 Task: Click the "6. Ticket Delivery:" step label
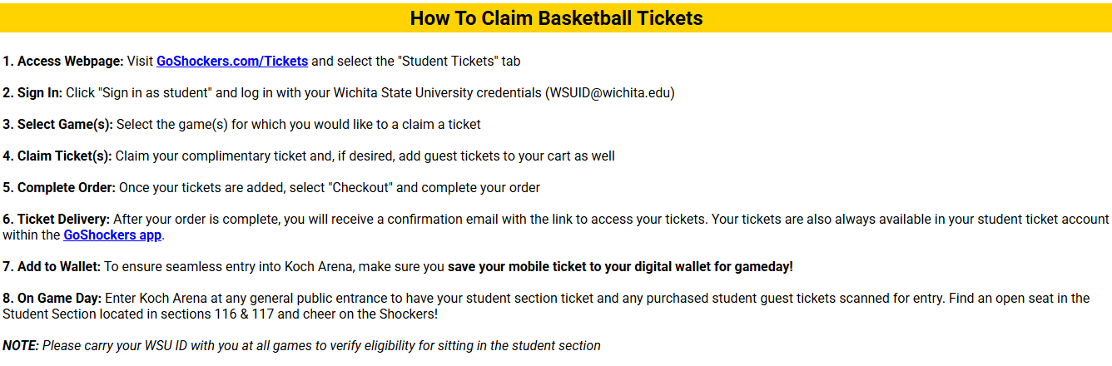pos(56,220)
